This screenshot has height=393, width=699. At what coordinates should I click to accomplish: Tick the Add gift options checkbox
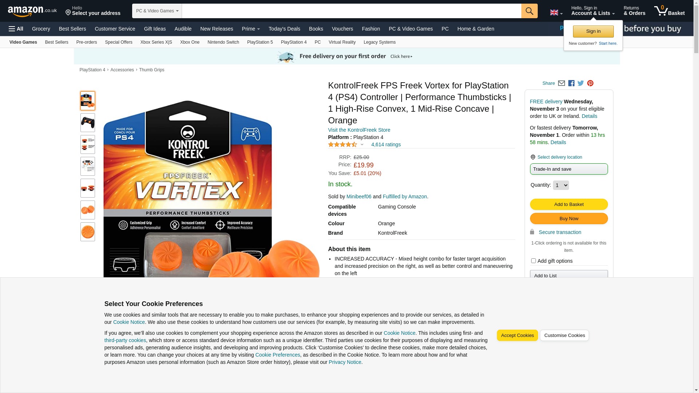tap(533, 261)
